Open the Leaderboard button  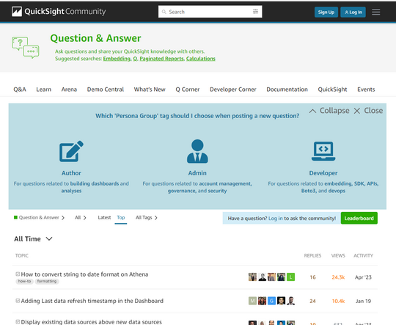pyautogui.click(x=359, y=218)
